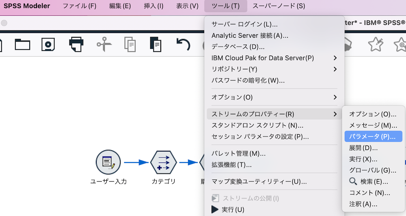Choose サーバー ログイン(L)...
The height and width of the screenshot is (216, 406).
[x=274, y=24]
